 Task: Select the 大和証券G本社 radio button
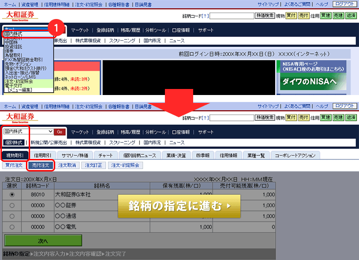tap(12, 194)
